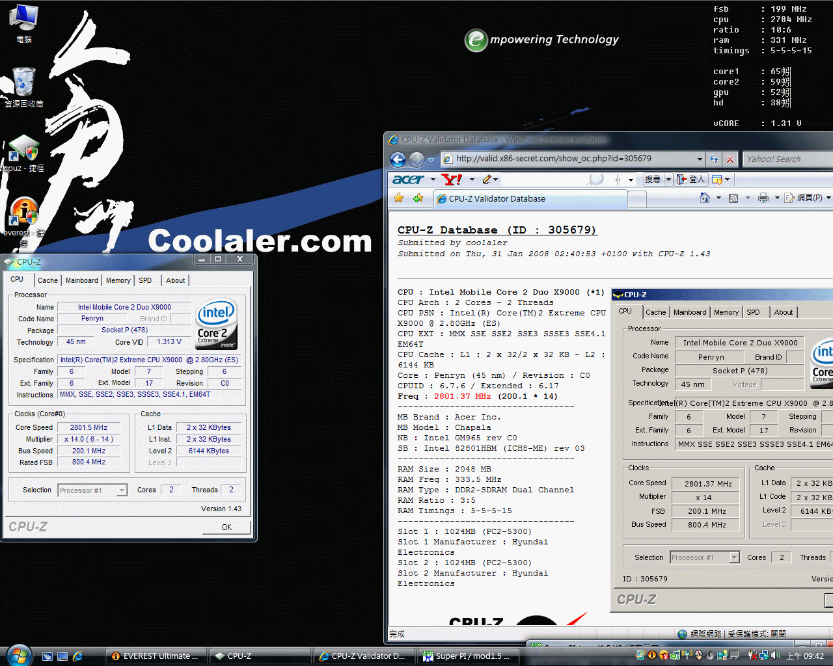Screen dimensions: 833x666
Task: Click the Yahoo! toolbar logo
Action: [452, 180]
